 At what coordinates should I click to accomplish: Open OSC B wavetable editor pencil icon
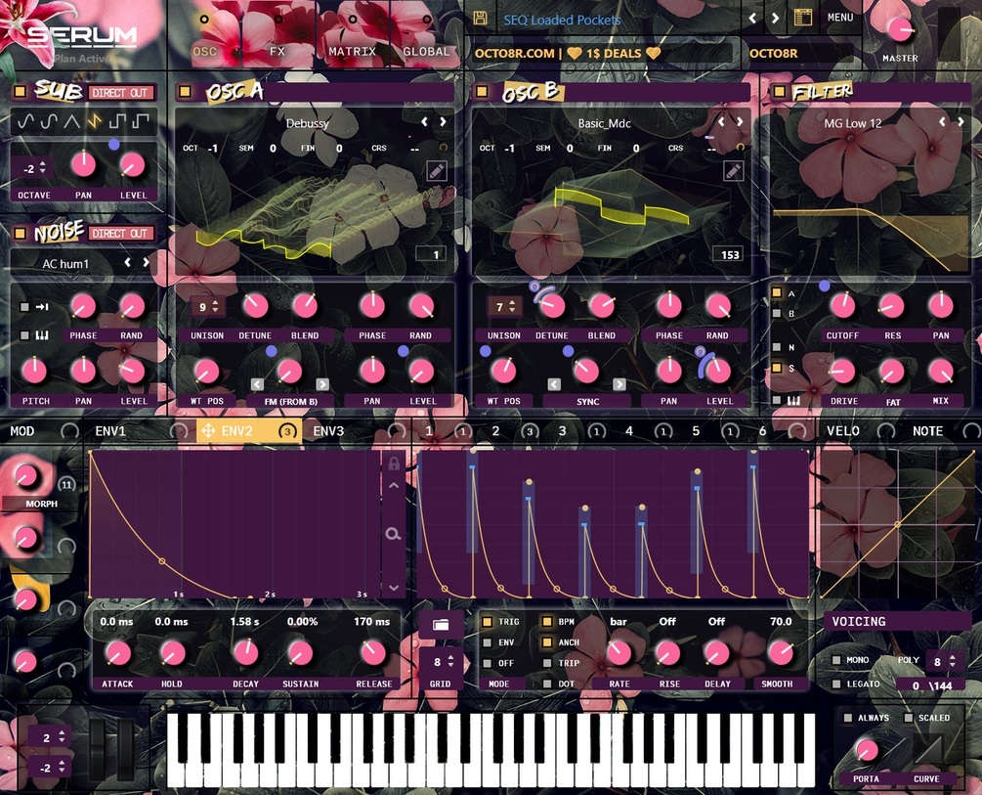[733, 170]
